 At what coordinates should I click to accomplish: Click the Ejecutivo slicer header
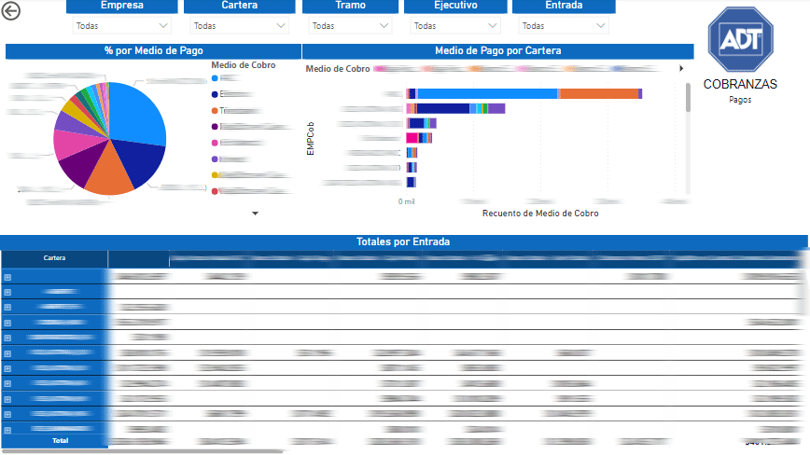coord(455,6)
